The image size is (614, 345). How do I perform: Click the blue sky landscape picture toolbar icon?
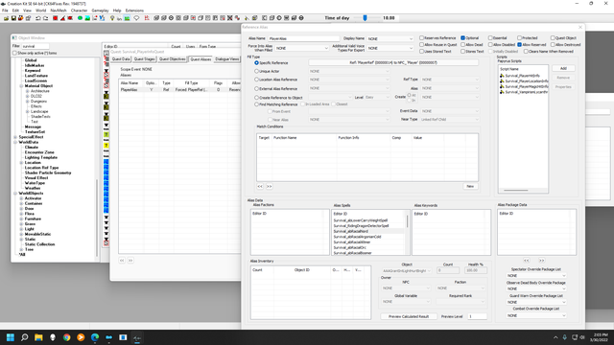tap(87, 18)
